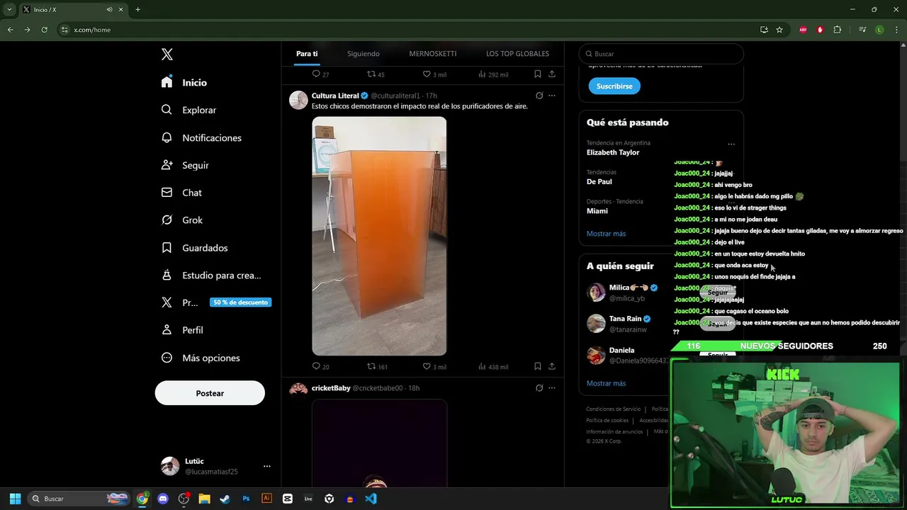Screen dimensions: 907x510
Task: Bookmark the Cultura Literal post
Action: 538,366
